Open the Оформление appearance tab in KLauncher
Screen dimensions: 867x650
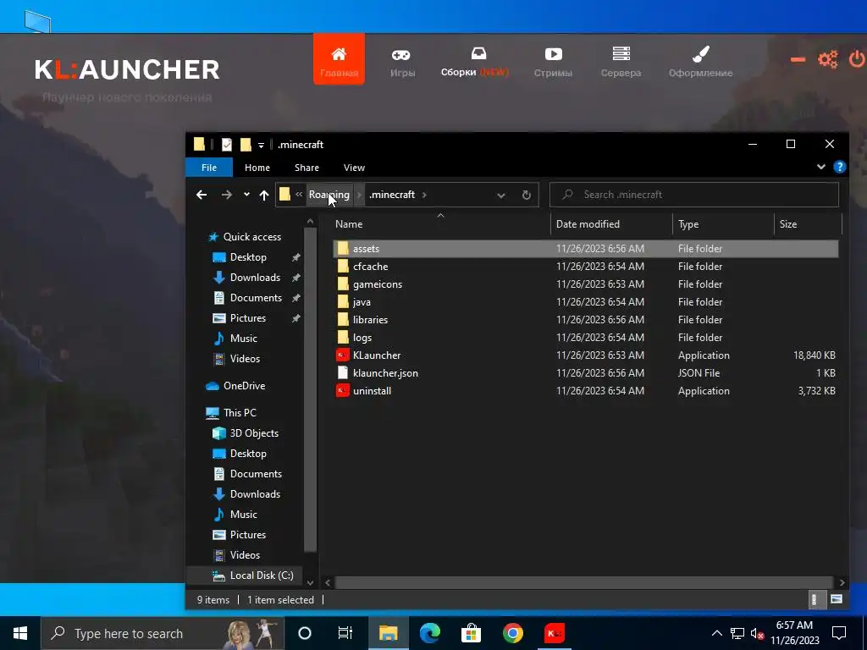pos(700,62)
